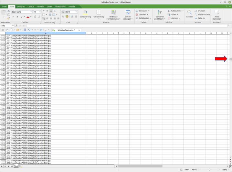Click Einfügen in the Zellen group
This screenshot has width=232, height=172.
(x=142, y=11)
